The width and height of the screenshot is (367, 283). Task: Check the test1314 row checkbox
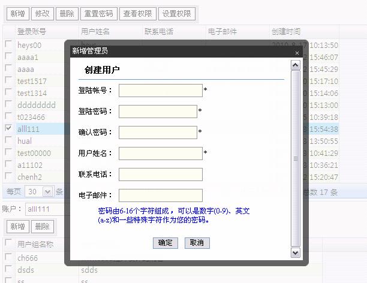coord(8,92)
